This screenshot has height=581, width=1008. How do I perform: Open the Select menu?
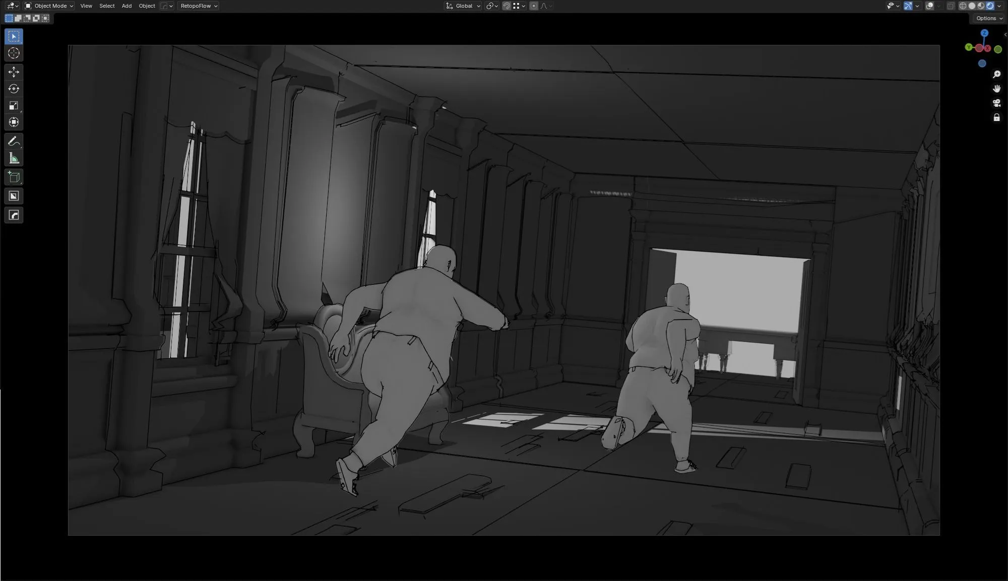coord(107,6)
